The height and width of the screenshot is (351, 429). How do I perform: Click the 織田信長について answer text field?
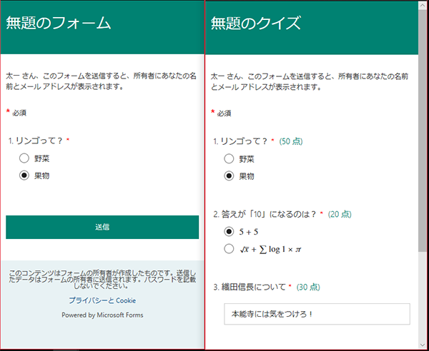point(317,314)
